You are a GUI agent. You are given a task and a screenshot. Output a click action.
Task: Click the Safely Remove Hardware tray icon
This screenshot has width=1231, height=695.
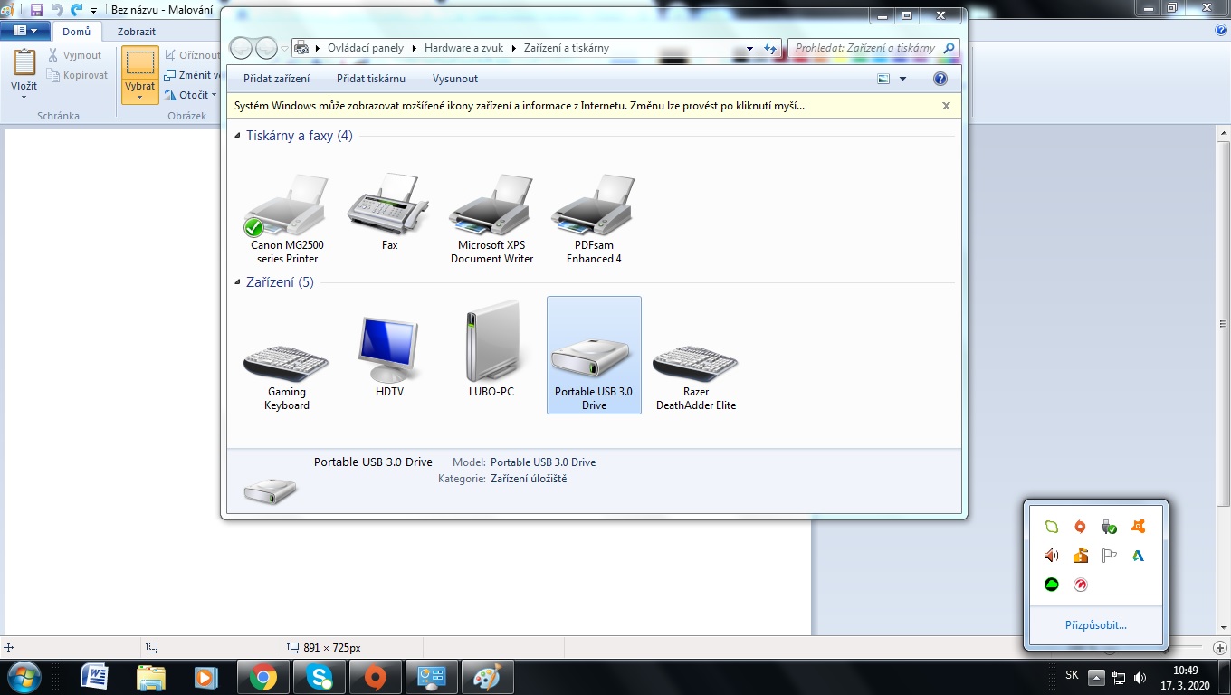tap(1109, 527)
